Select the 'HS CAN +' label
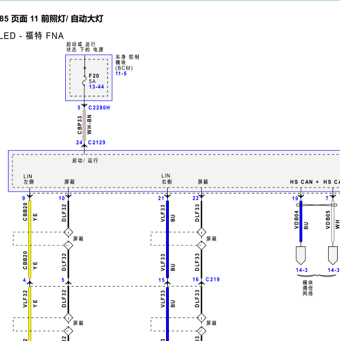Viewport: 340px width, 341px height. tap(304, 182)
